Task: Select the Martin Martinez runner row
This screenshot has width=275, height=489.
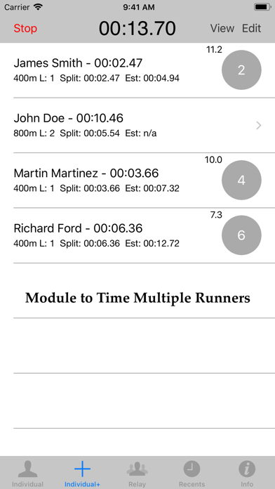Action: tap(137, 181)
